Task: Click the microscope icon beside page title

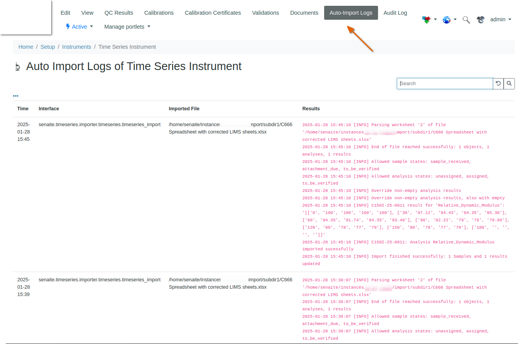Action: (x=17, y=67)
